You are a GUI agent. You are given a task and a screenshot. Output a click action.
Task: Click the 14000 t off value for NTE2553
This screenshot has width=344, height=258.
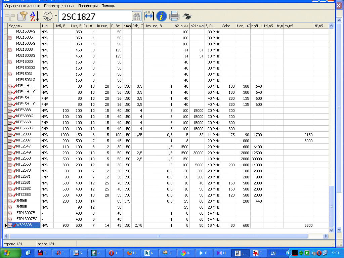click(x=257, y=165)
